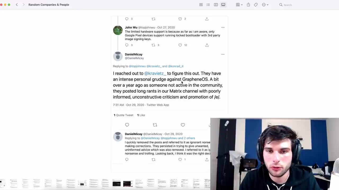Open the tag editor icon
Viewport: 339px width, 190px height.
tap(256, 5)
